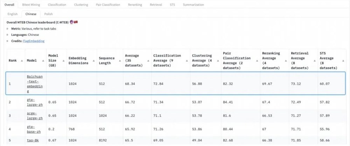Open gte-large-zh model link

pos(35,102)
